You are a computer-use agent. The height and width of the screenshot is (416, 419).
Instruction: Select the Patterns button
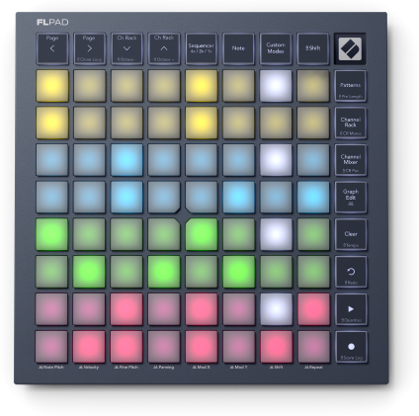[351, 86]
